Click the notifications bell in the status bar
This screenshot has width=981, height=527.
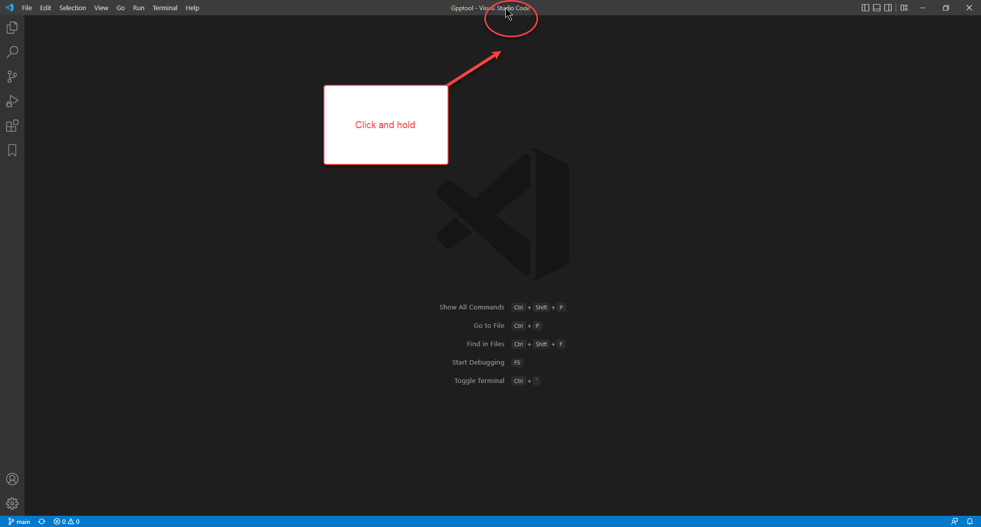[x=970, y=521]
